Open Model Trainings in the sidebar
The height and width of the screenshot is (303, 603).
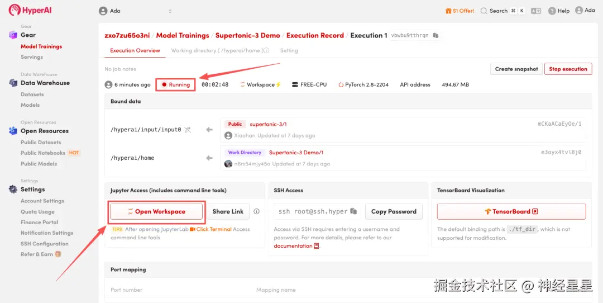coord(41,46)
